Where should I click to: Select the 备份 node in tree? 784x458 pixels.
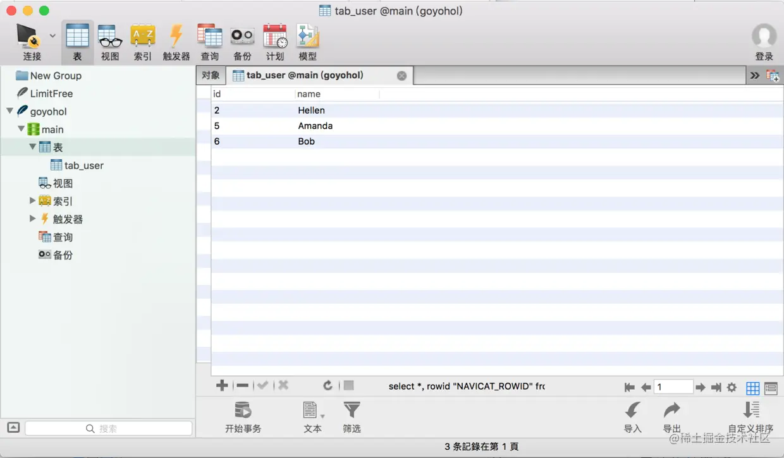click(63, 255)
